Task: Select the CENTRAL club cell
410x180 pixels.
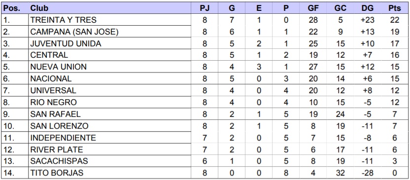Action: [109, 55]
